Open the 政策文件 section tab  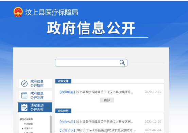(63, 81)
